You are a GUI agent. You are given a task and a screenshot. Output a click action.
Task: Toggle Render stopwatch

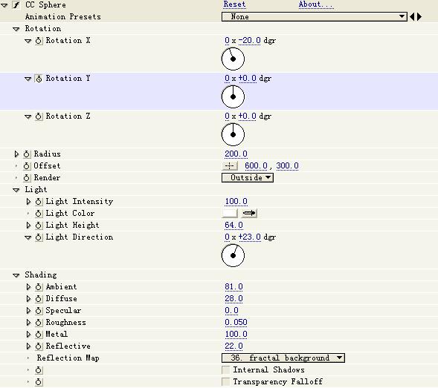tap(27, 178)
